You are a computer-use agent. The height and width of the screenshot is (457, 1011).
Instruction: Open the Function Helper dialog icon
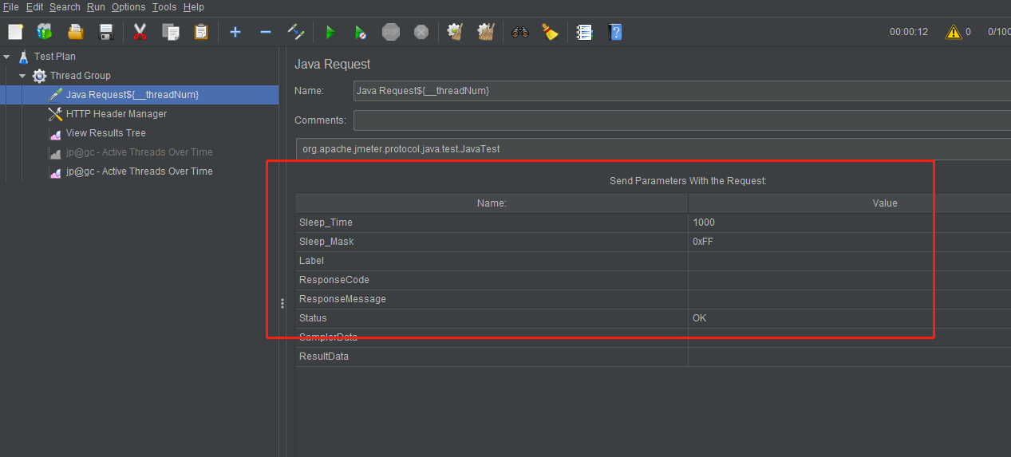tap(585, 32)
